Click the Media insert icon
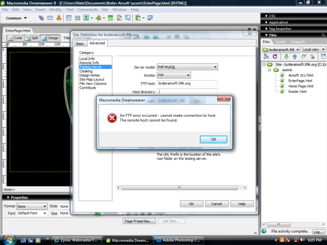 99,18
